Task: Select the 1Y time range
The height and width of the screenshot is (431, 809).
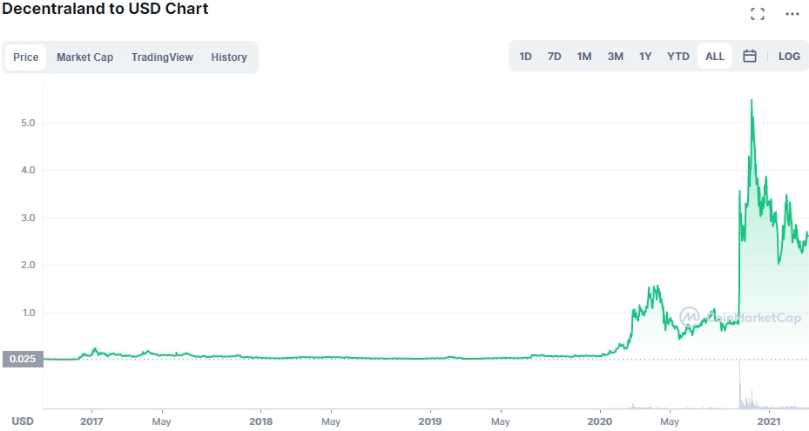Action: [x=645, y=57]
